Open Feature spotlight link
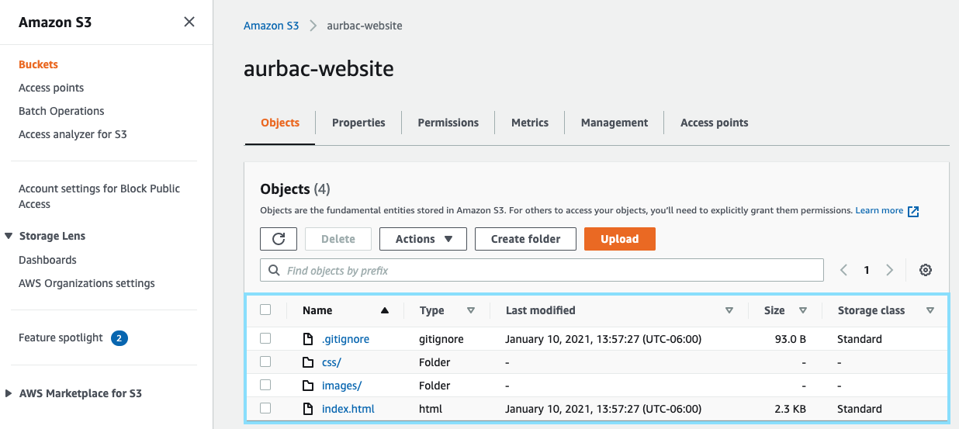The height and width of the screenshot is (429, 959). click(61, 337)
